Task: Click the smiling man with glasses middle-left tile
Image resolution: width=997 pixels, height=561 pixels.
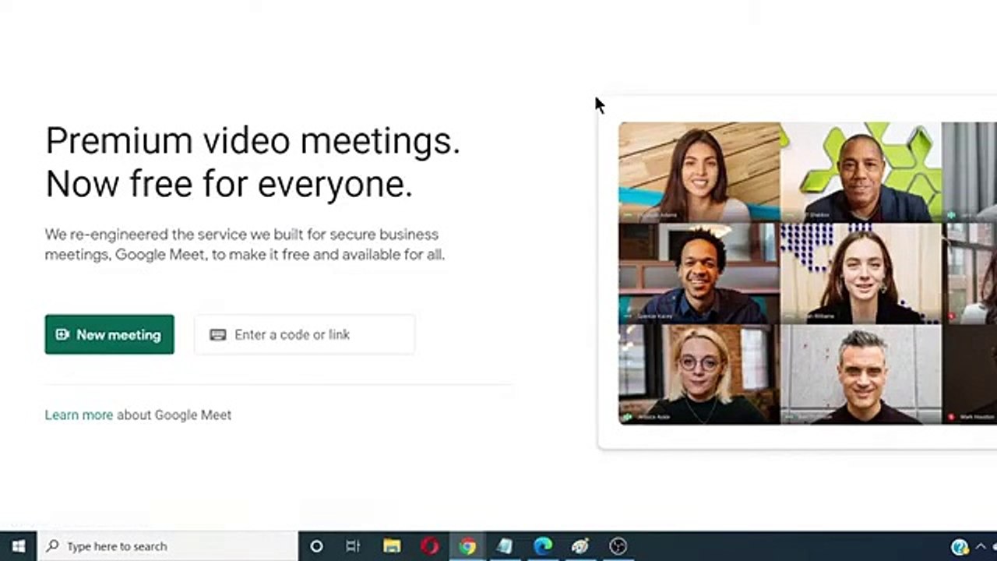Action: 699,273
